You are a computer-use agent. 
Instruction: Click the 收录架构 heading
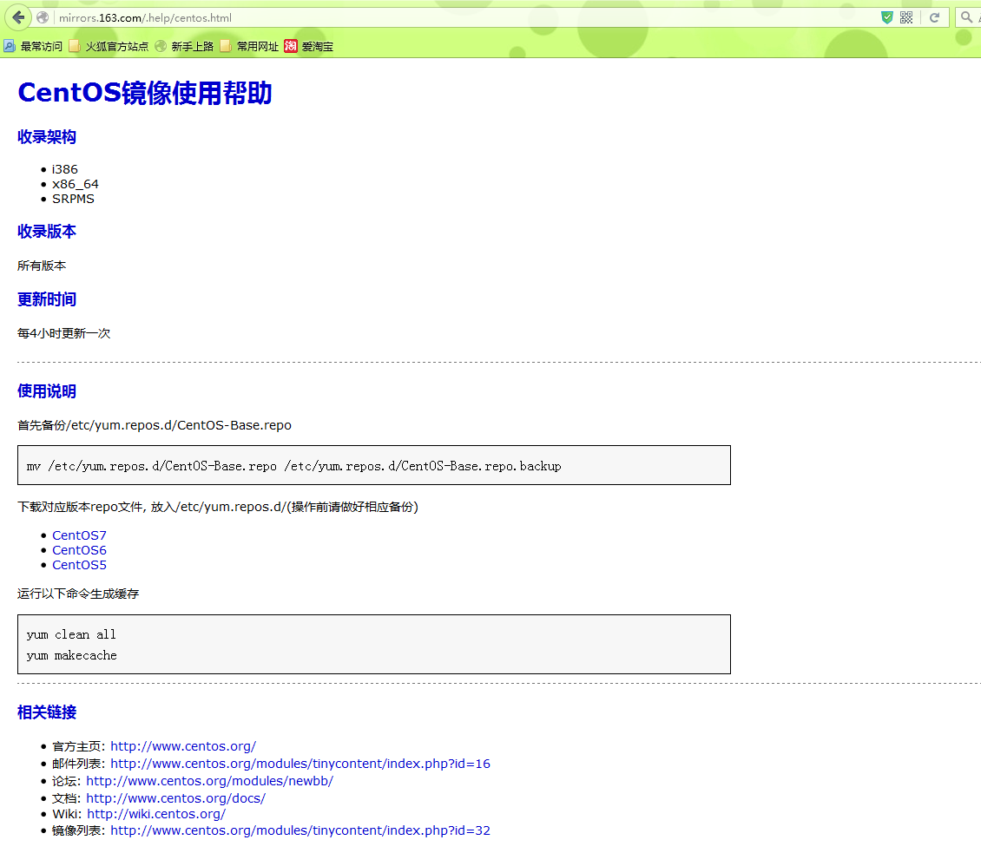47,137
